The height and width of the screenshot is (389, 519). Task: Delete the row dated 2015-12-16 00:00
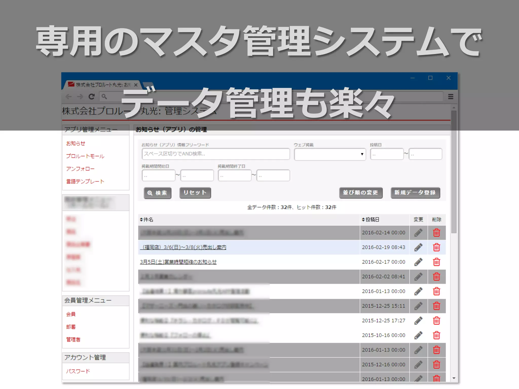(436, 365)
